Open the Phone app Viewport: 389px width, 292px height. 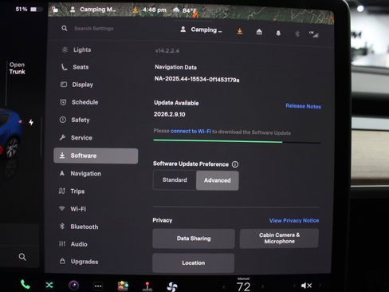point(26,285)
